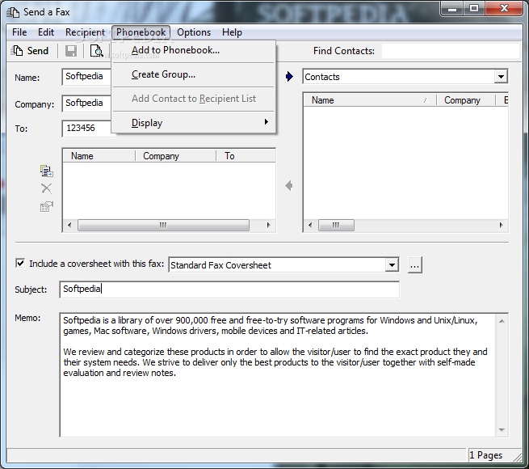
Task: Open the Options menu
Action: click(x=194, y=32)
